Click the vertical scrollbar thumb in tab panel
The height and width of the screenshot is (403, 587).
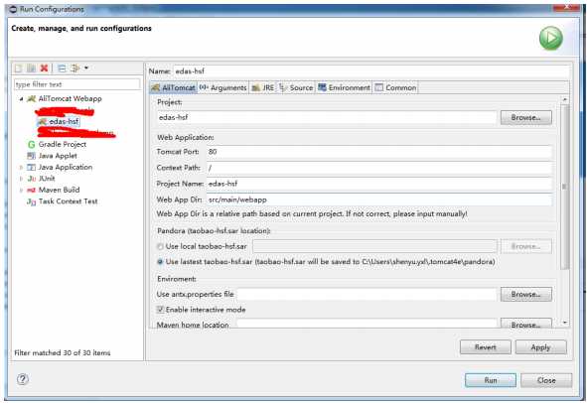(x=565, y=186)
